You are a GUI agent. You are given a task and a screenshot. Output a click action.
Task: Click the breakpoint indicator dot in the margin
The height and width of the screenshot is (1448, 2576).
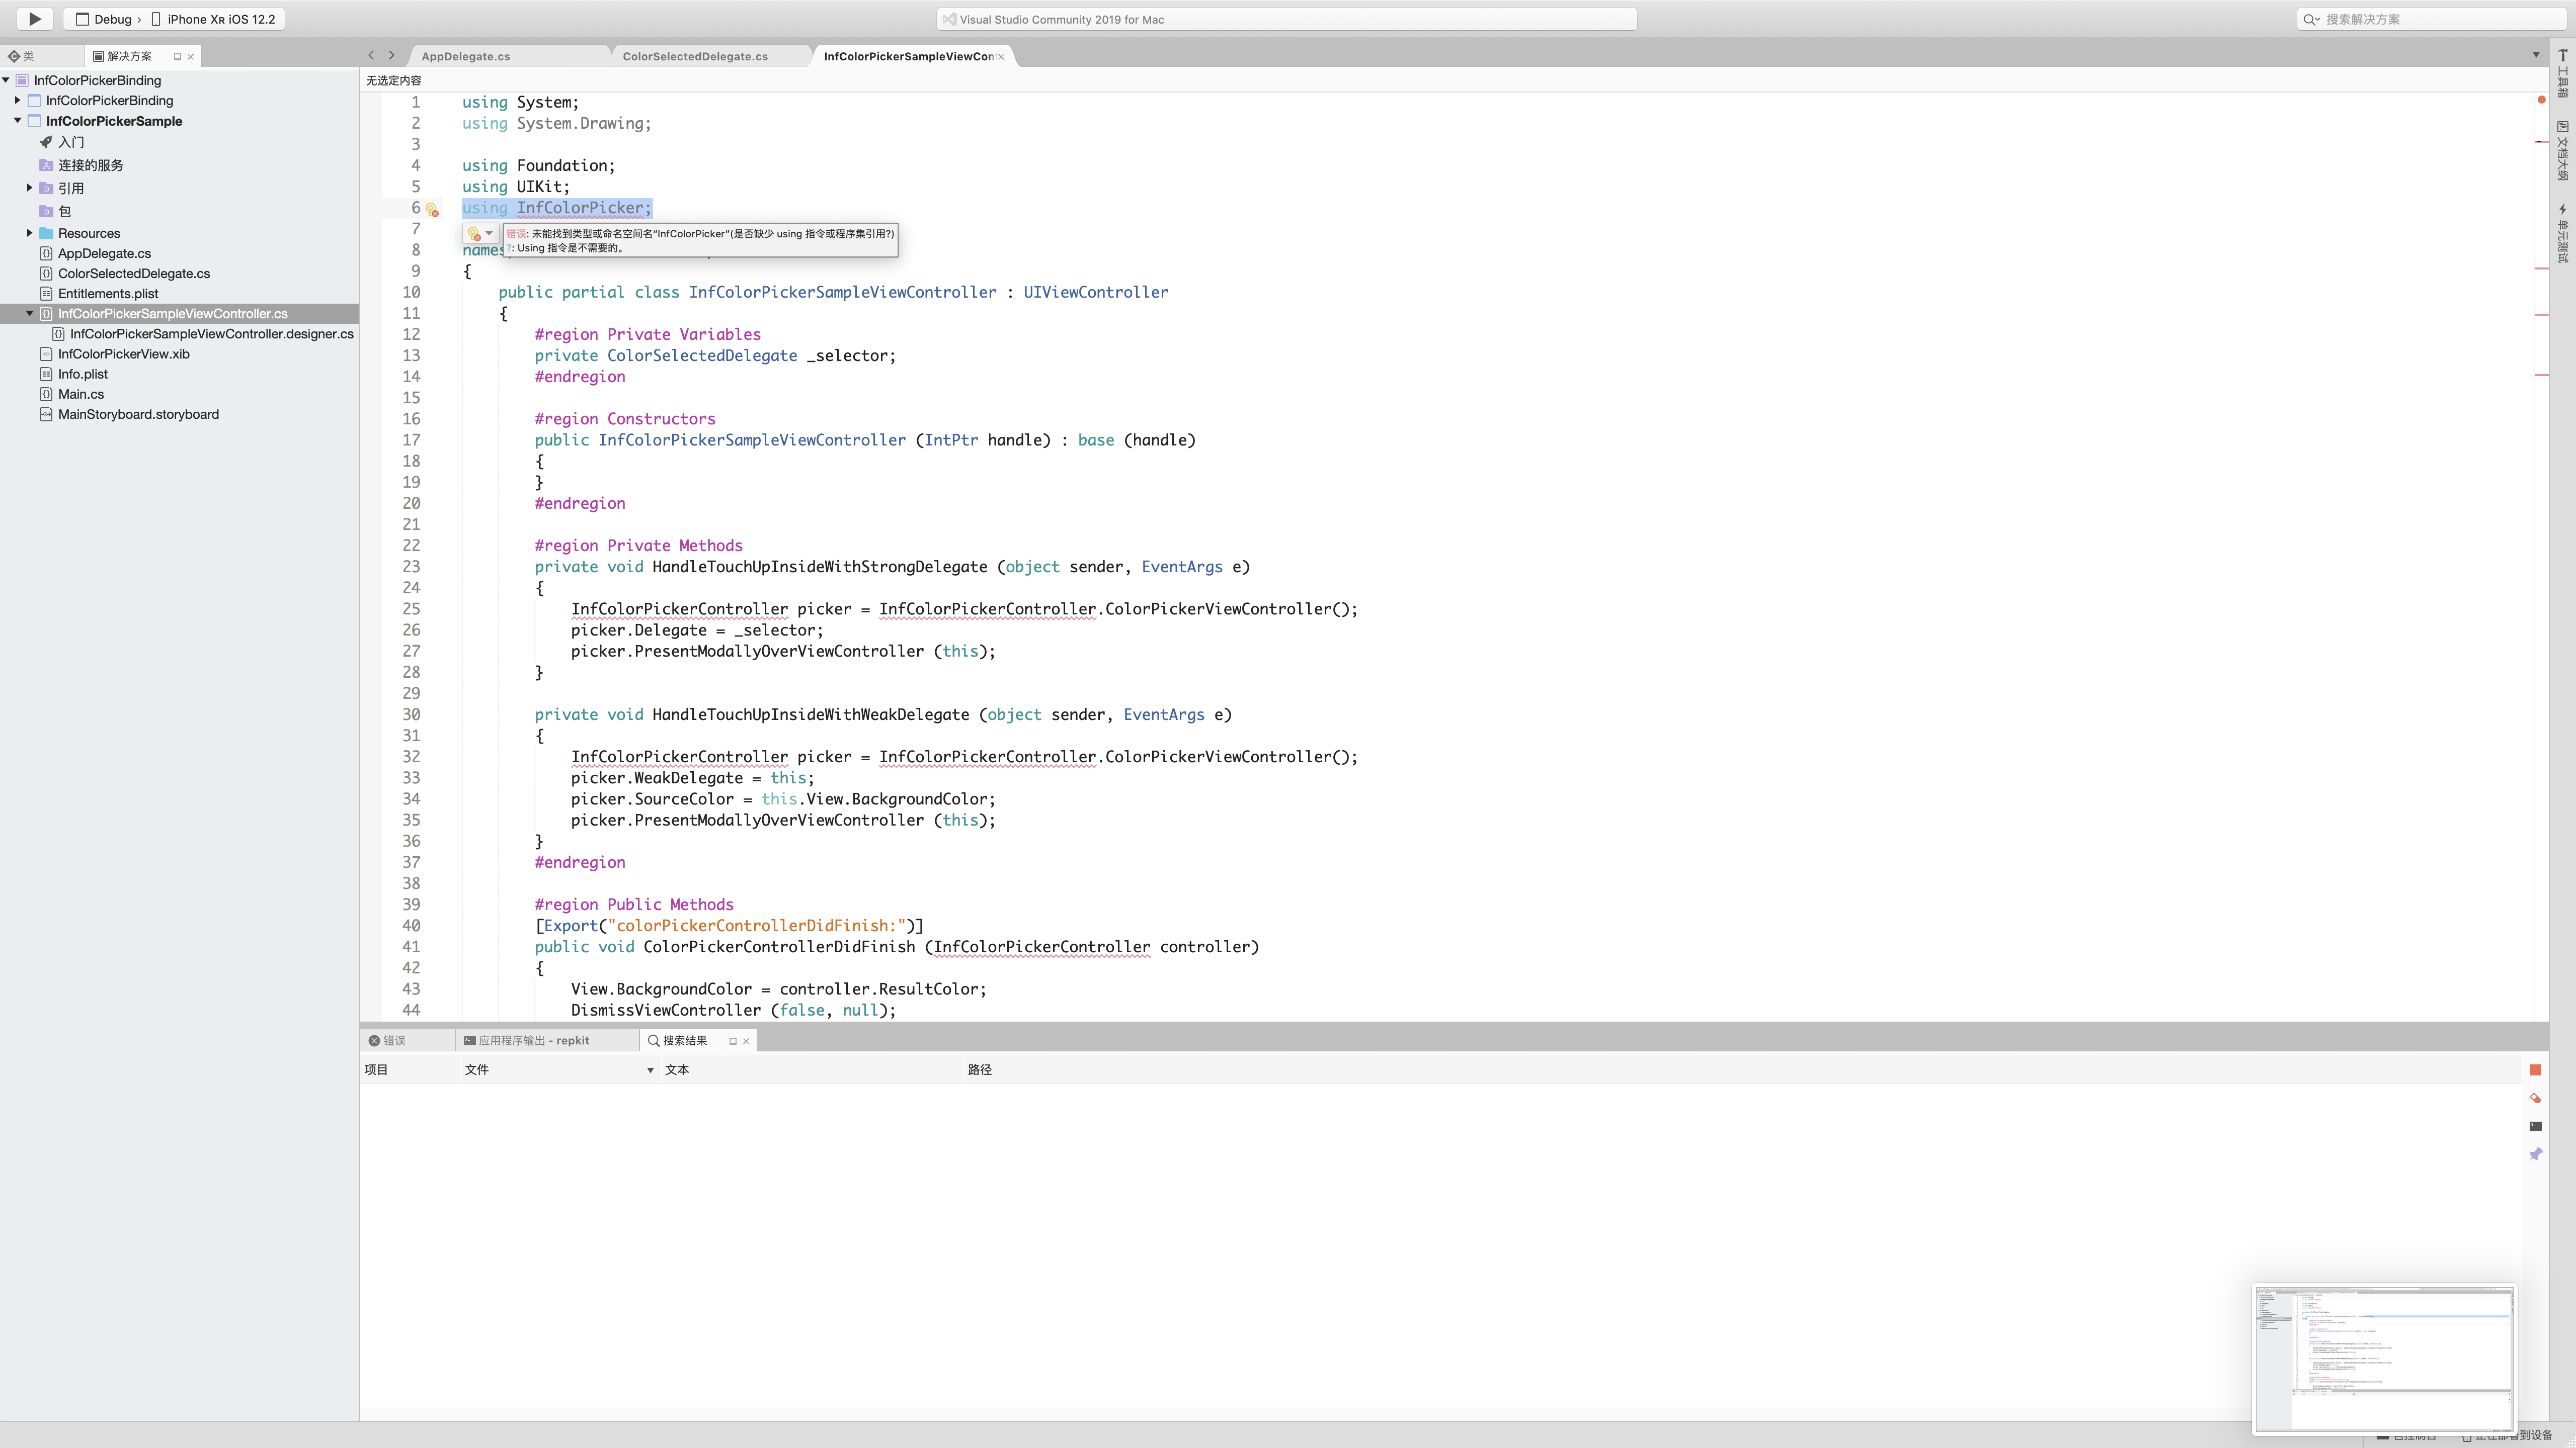pos(2541,100)
